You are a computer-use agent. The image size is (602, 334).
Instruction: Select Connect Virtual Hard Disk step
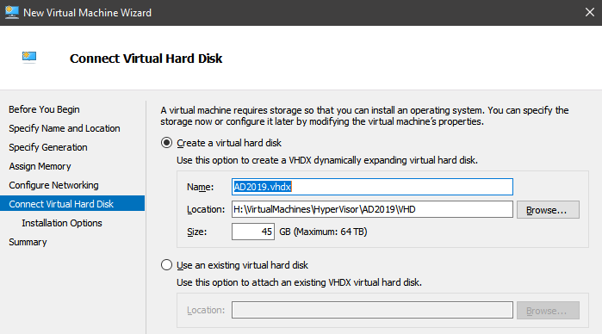[72, 203]
